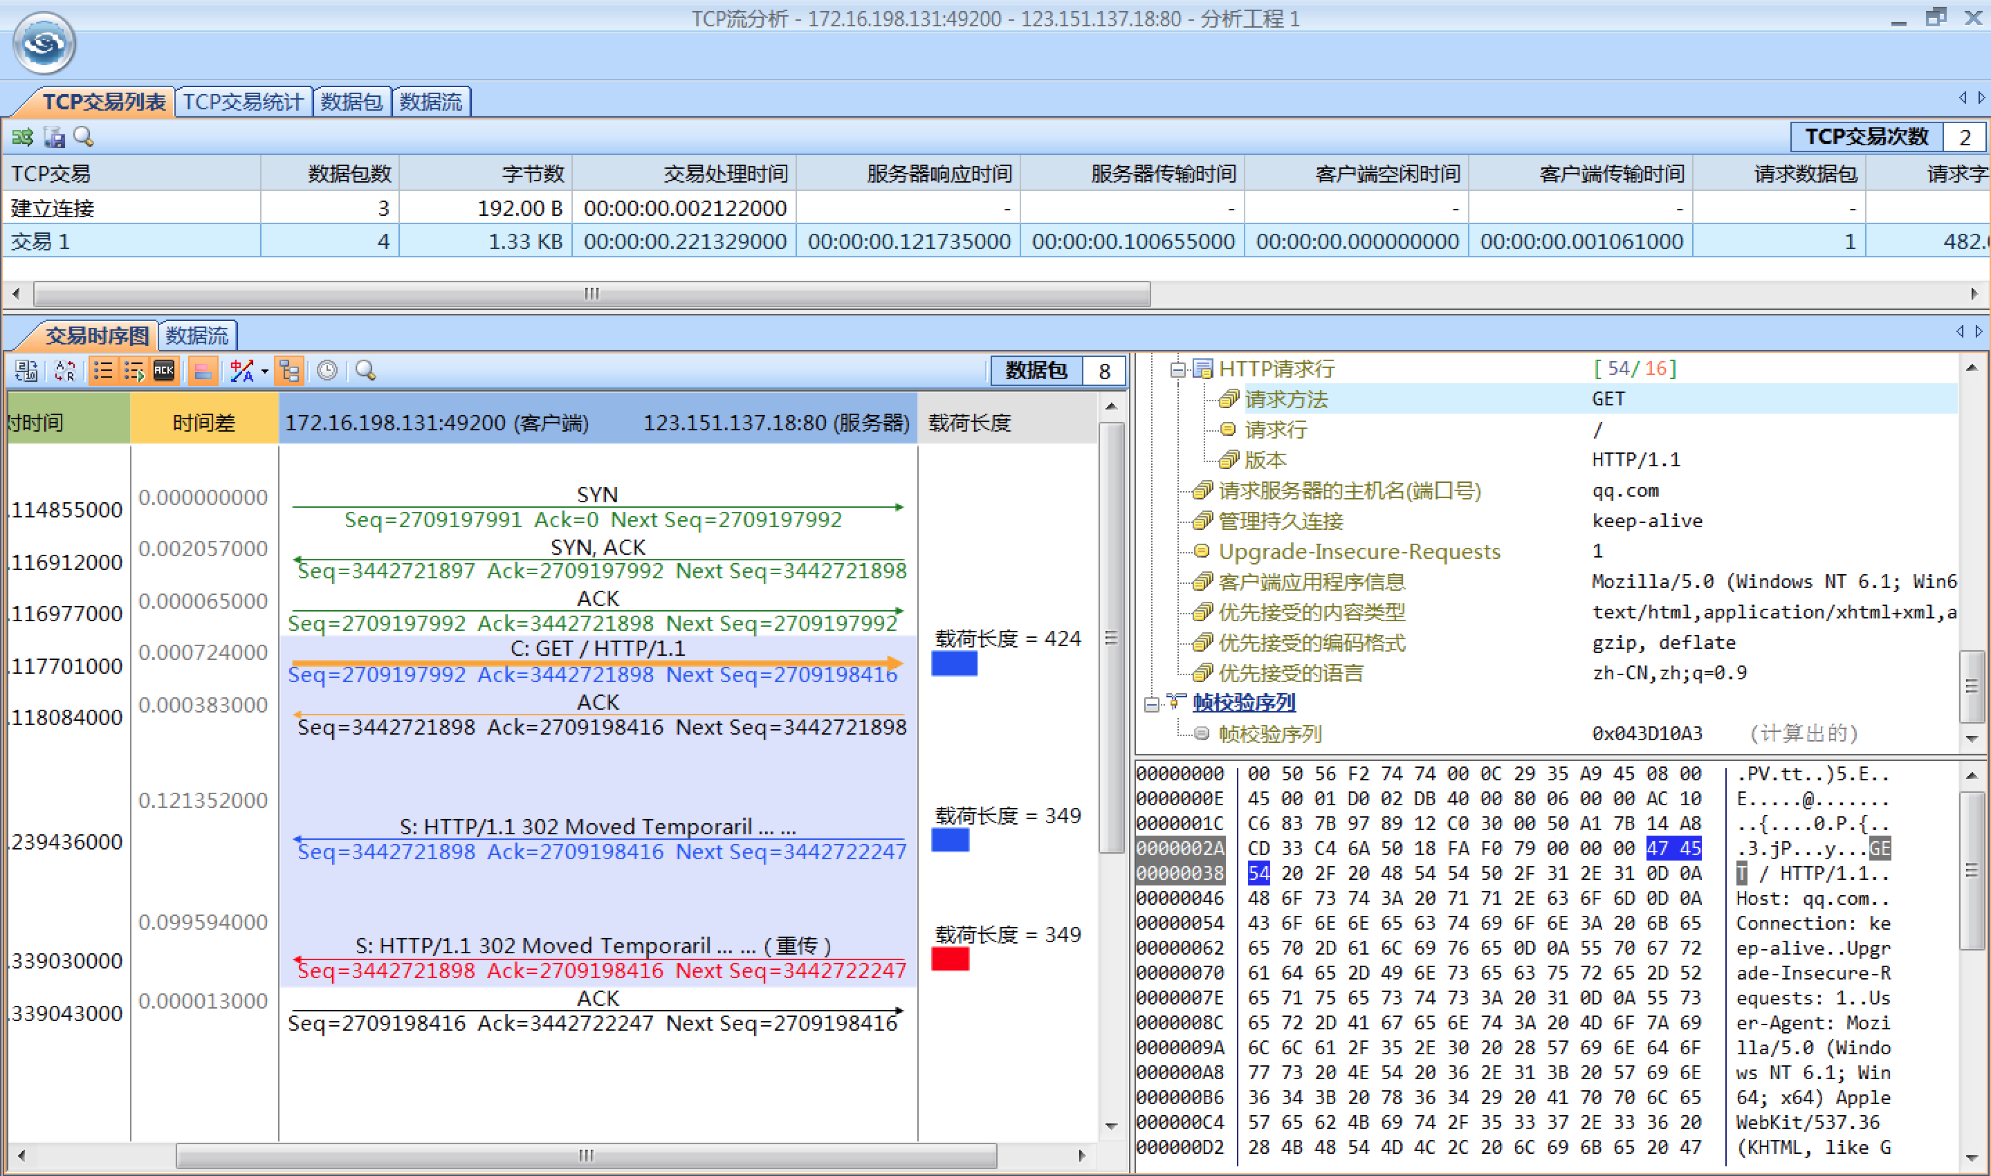
Task: Open dropdown arrow next to translate icon
Action: coord(265,371)
